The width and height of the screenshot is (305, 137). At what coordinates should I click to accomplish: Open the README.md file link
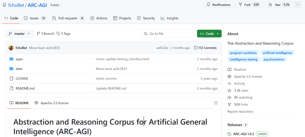[25, 89]
